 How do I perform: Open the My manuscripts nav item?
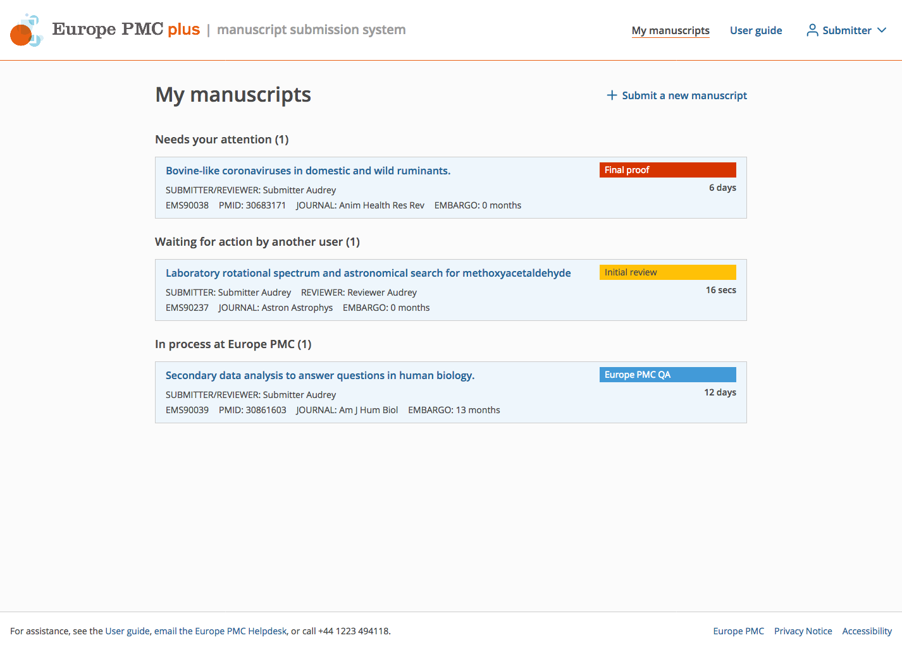[670, 30]
